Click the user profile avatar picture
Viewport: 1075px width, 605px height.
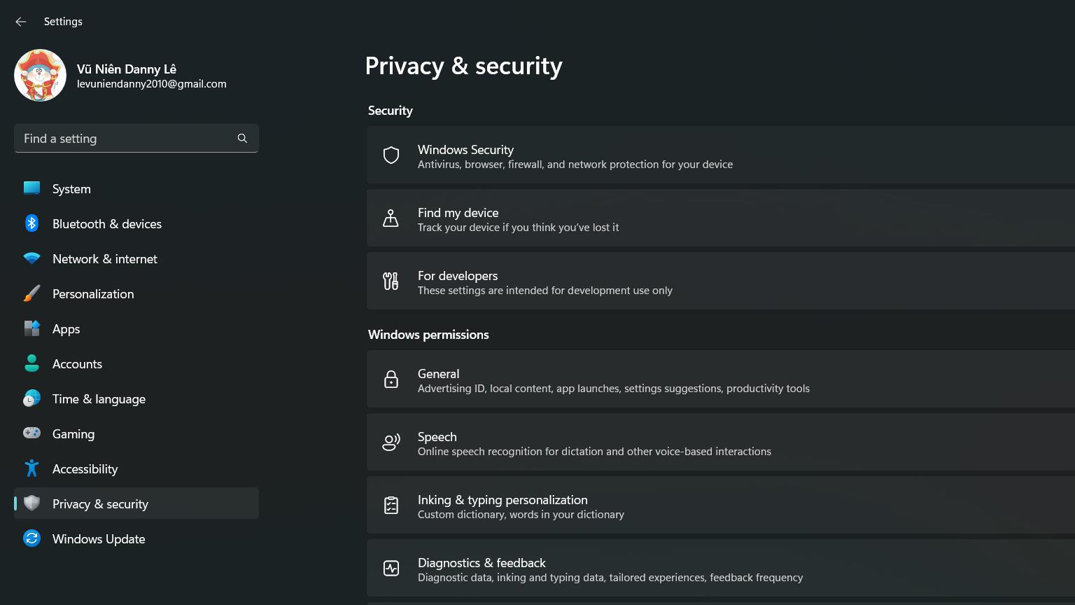point(40,76)
